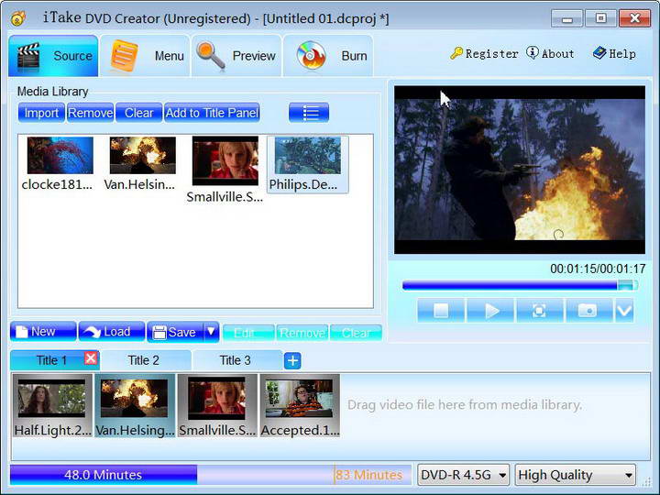Switch to Title 2 tab

pyautogui.click(x=144, y=360)
